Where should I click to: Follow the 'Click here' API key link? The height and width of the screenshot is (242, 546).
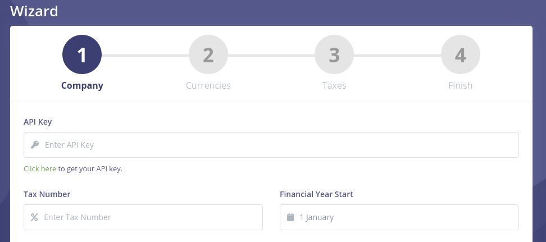click(x=40, y=168)
